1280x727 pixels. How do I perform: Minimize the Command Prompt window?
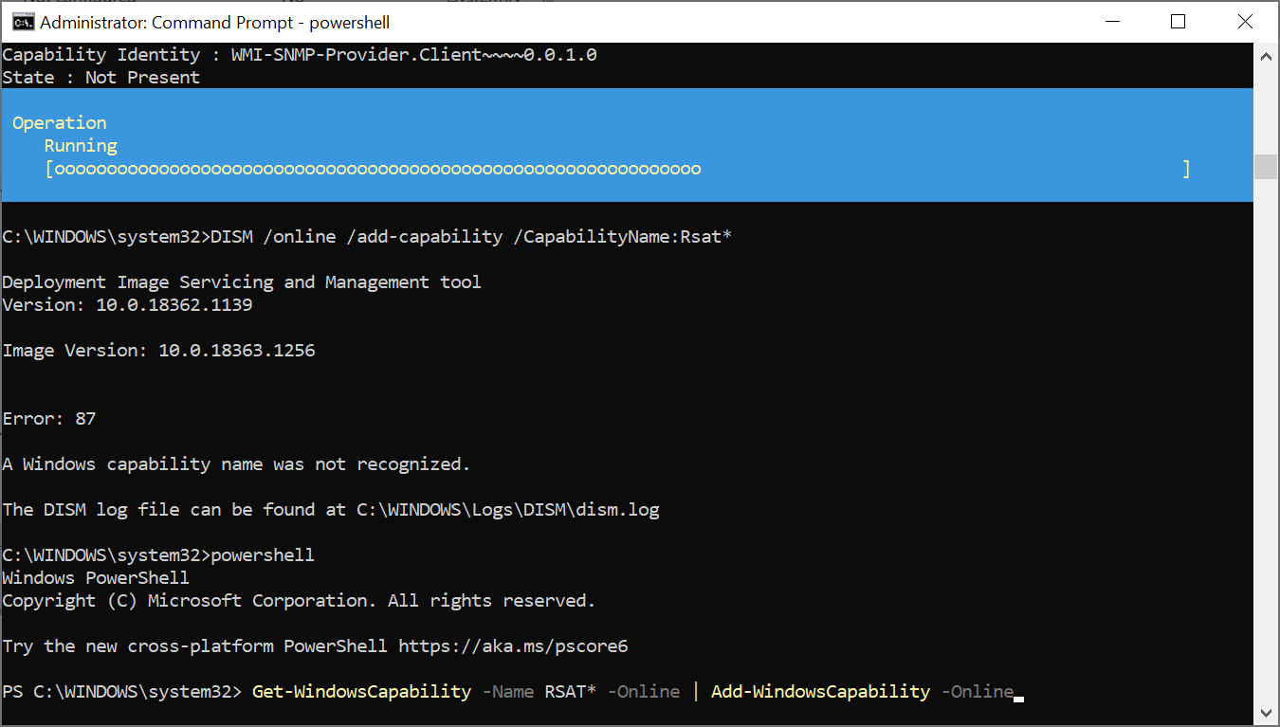(1112, 22)
